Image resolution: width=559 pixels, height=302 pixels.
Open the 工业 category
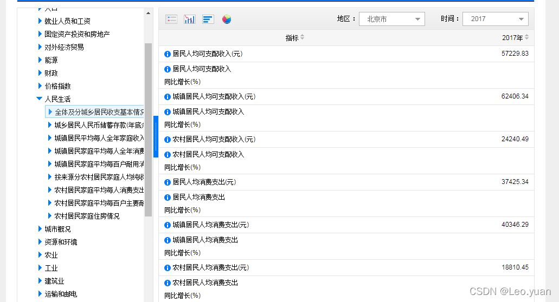[51, 268]
